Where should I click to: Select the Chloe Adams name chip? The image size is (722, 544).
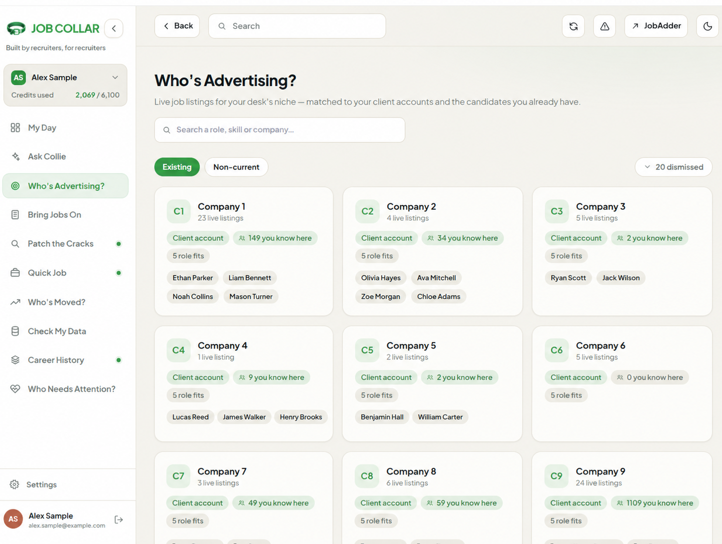[x=439, y=297]
